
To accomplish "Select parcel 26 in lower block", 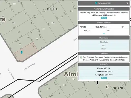I will click(x=88, y=82).
